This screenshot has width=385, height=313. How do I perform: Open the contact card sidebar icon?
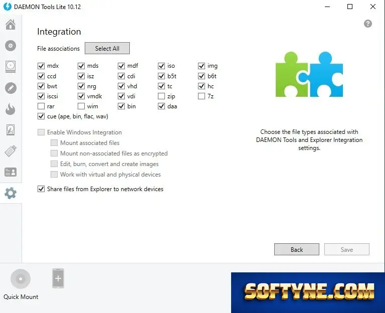tap(11, 172)
